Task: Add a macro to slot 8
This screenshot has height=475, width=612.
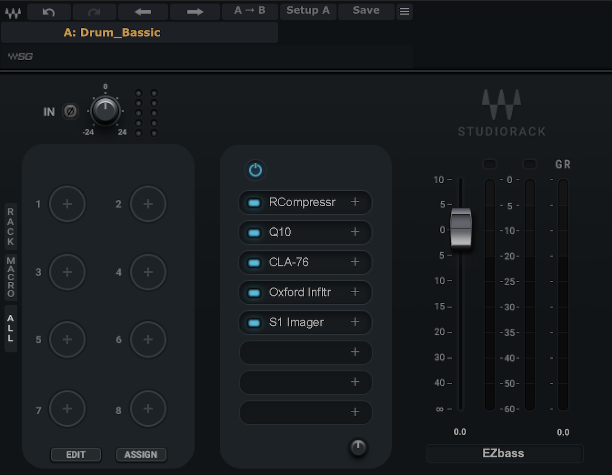Action: coord(148,409)
